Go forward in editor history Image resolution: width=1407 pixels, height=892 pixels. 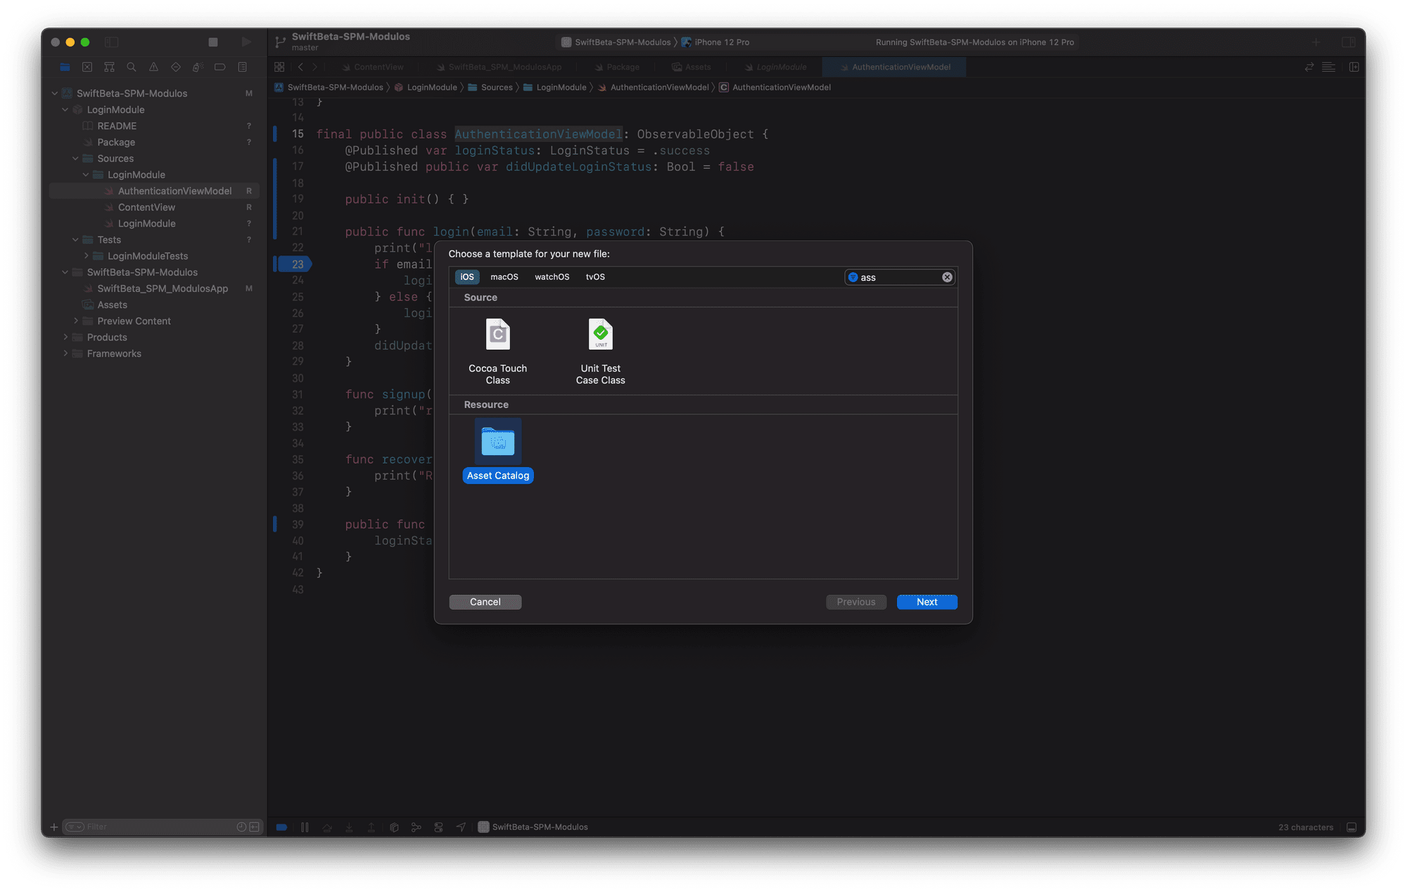[x=315, y=67]
